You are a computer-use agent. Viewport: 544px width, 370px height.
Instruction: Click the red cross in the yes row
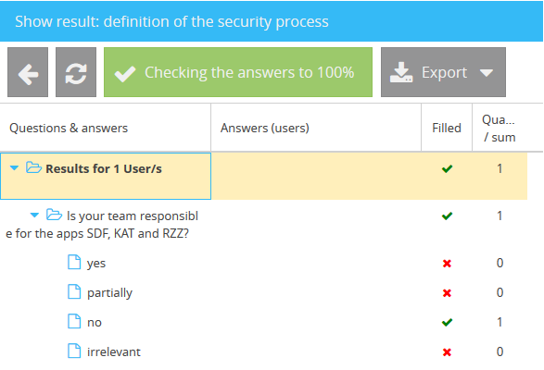click(447, 264)
